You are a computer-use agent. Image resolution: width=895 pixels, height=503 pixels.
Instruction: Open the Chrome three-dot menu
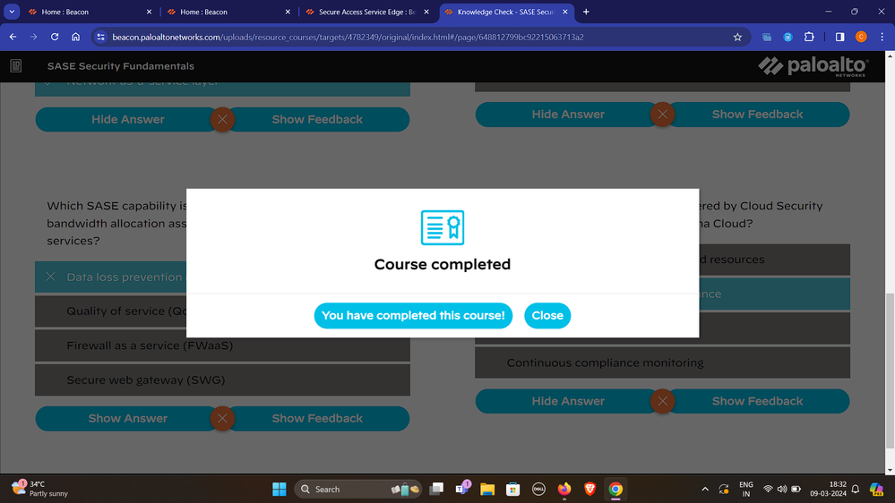882,37
